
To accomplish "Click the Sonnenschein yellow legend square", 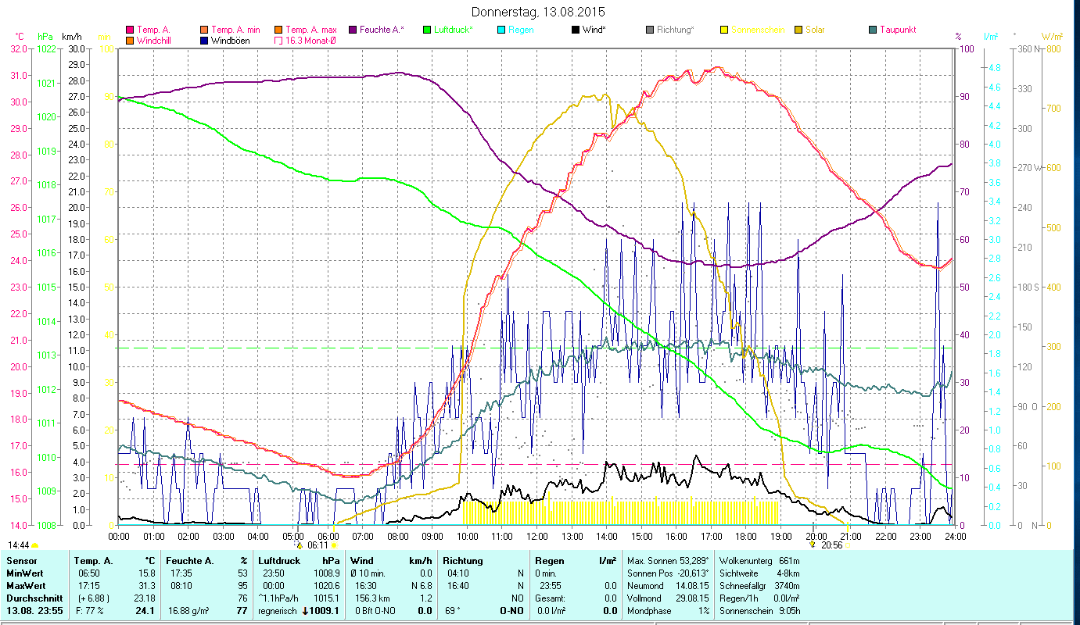I will click(x=724, y=30).
